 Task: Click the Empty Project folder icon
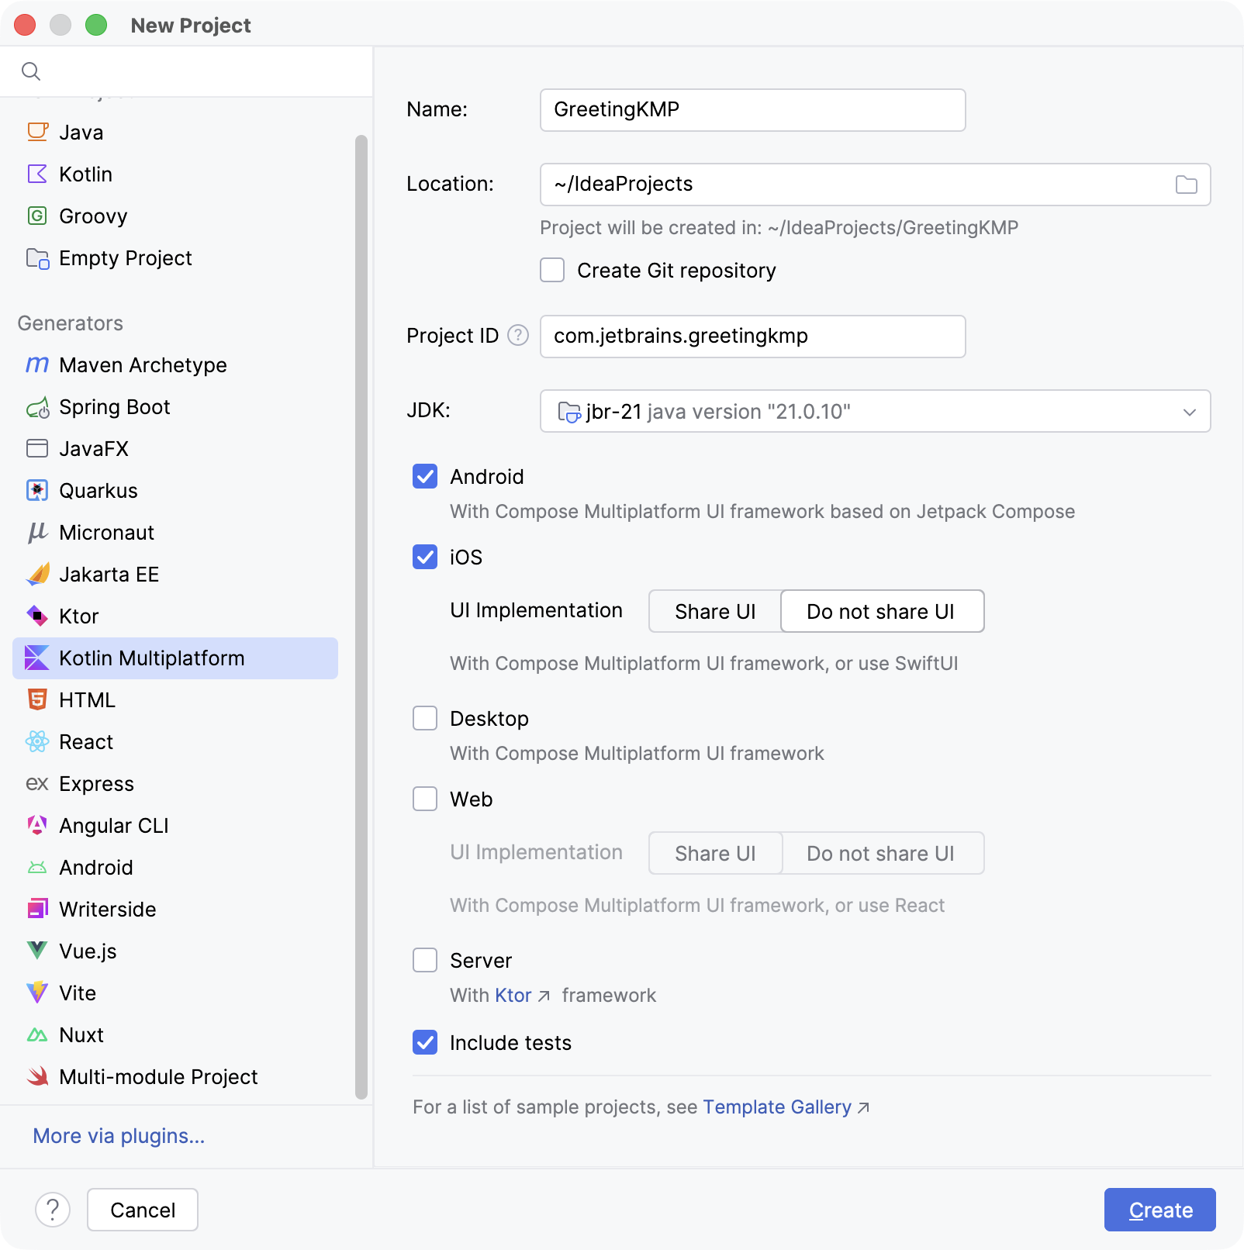(37, 257)
